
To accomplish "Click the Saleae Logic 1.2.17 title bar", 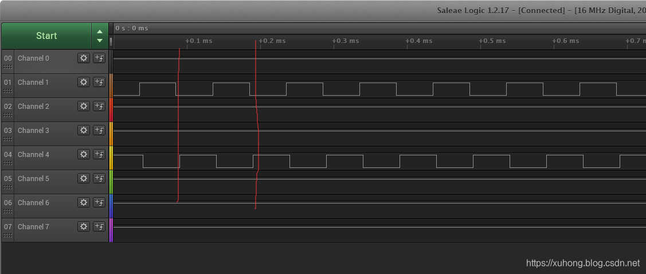I will click(x=323, y=10).
